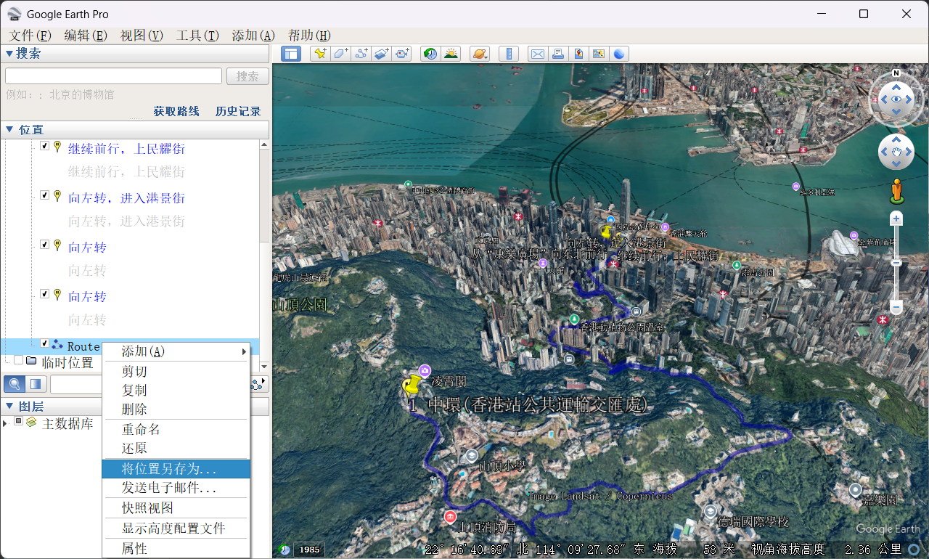Viewport: 929px width, 559px height.
Task: Show sunlight across the landscape icon
Action: point(451,54)
